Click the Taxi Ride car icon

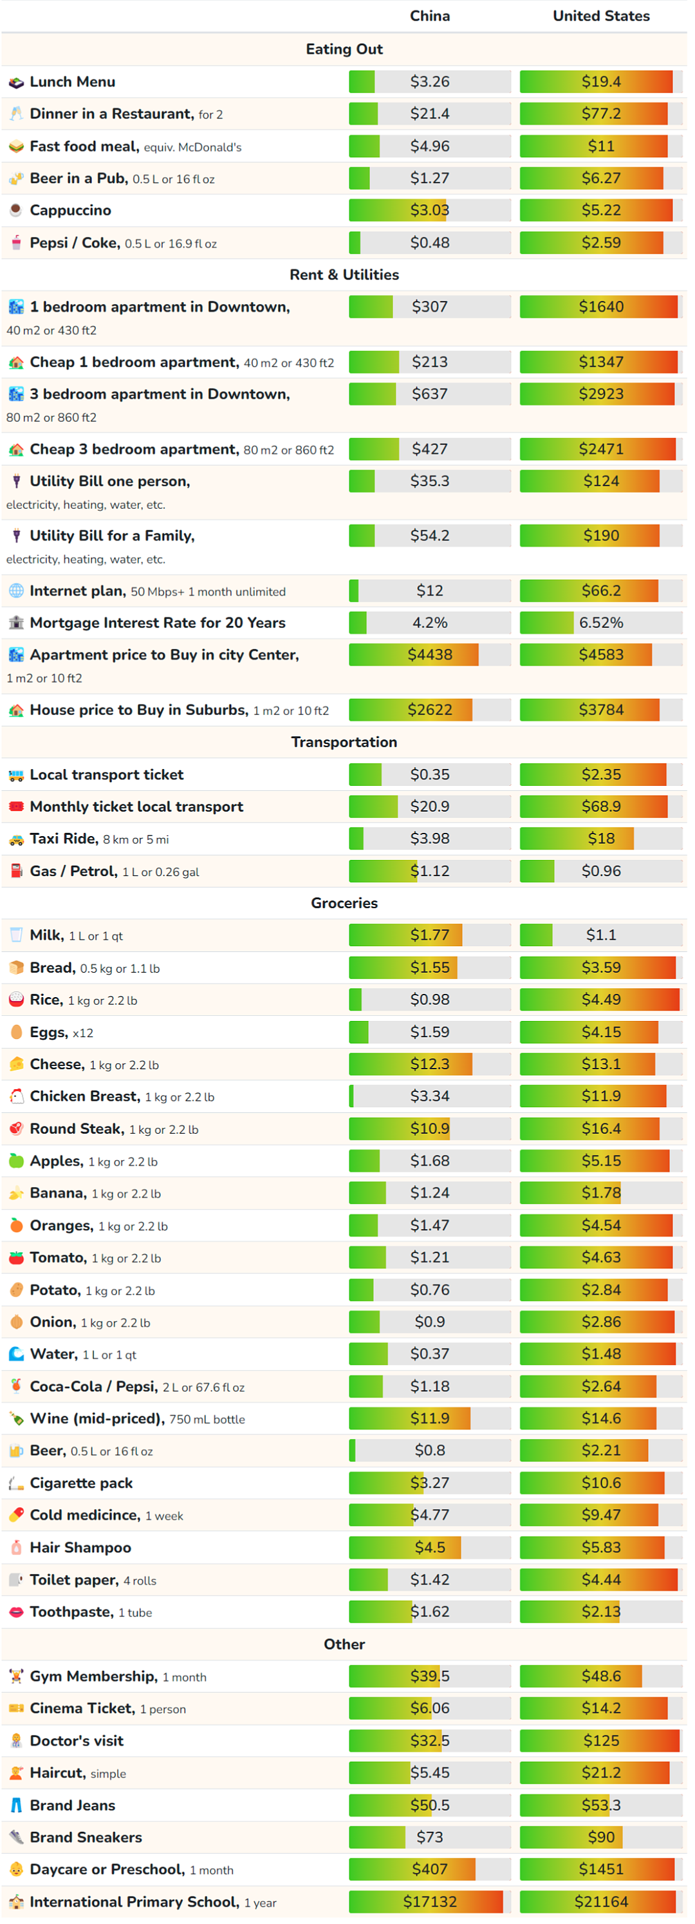(x=15, y=839)
